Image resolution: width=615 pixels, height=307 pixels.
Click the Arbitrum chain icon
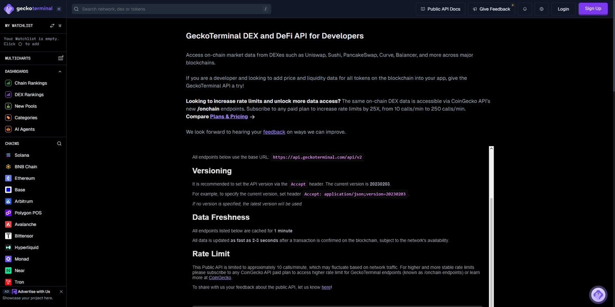(8, 201)
